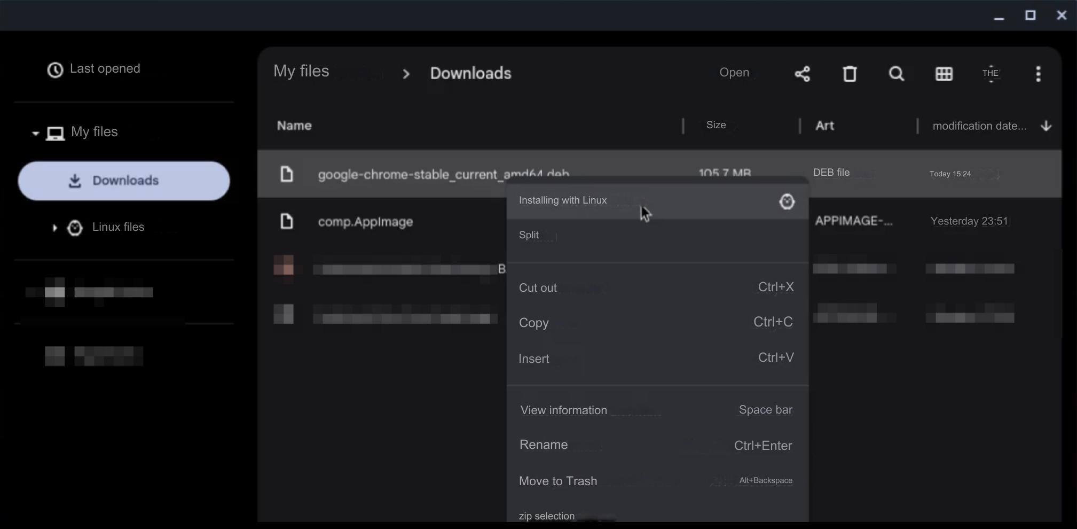1077x529 pixels.
Task: Select Copy from the context menu
Action: [534, 323]
